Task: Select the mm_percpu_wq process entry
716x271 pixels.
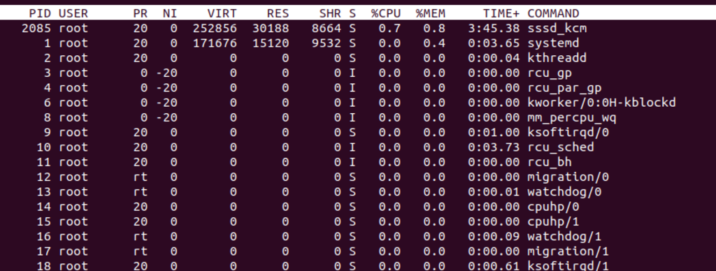Action: point(572,118)
